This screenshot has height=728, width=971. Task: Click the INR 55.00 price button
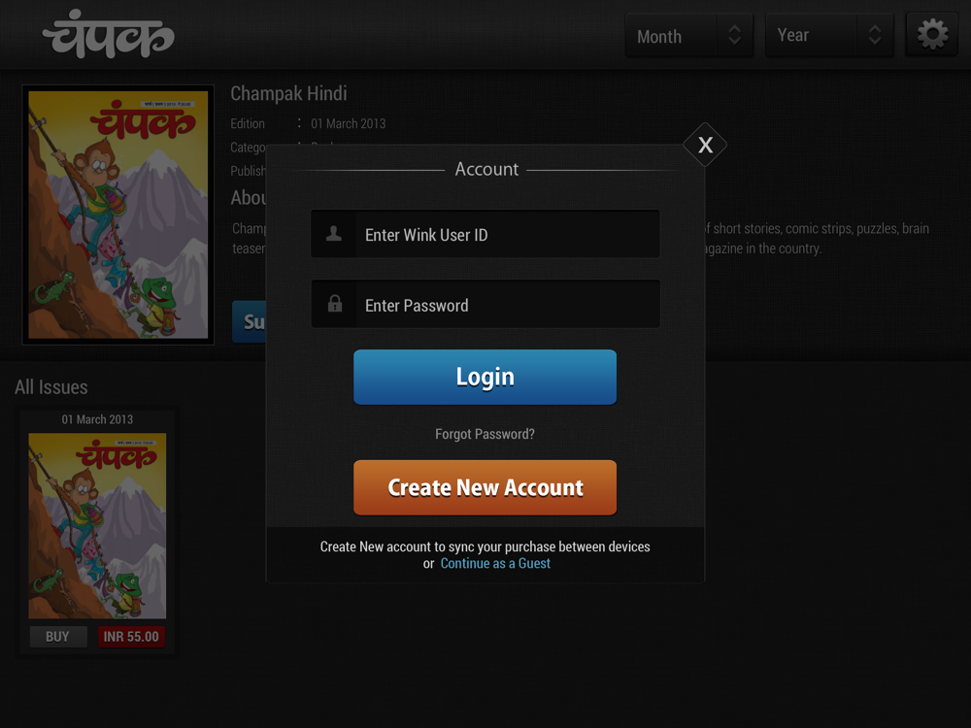pos(131,637)
